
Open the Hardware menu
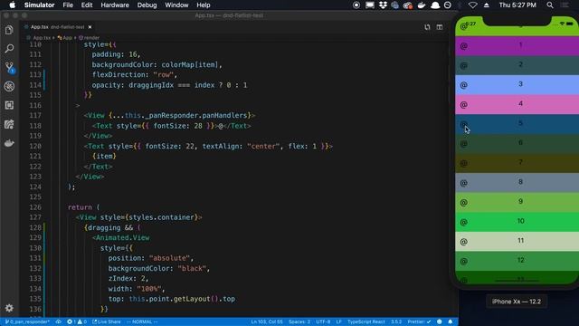[x=115, y=5]
